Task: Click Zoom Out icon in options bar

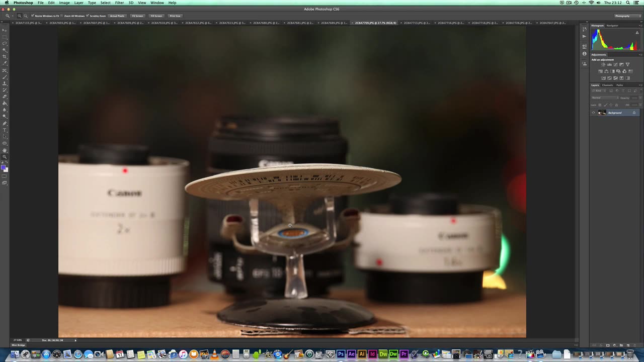Action: tap(26, 16)
